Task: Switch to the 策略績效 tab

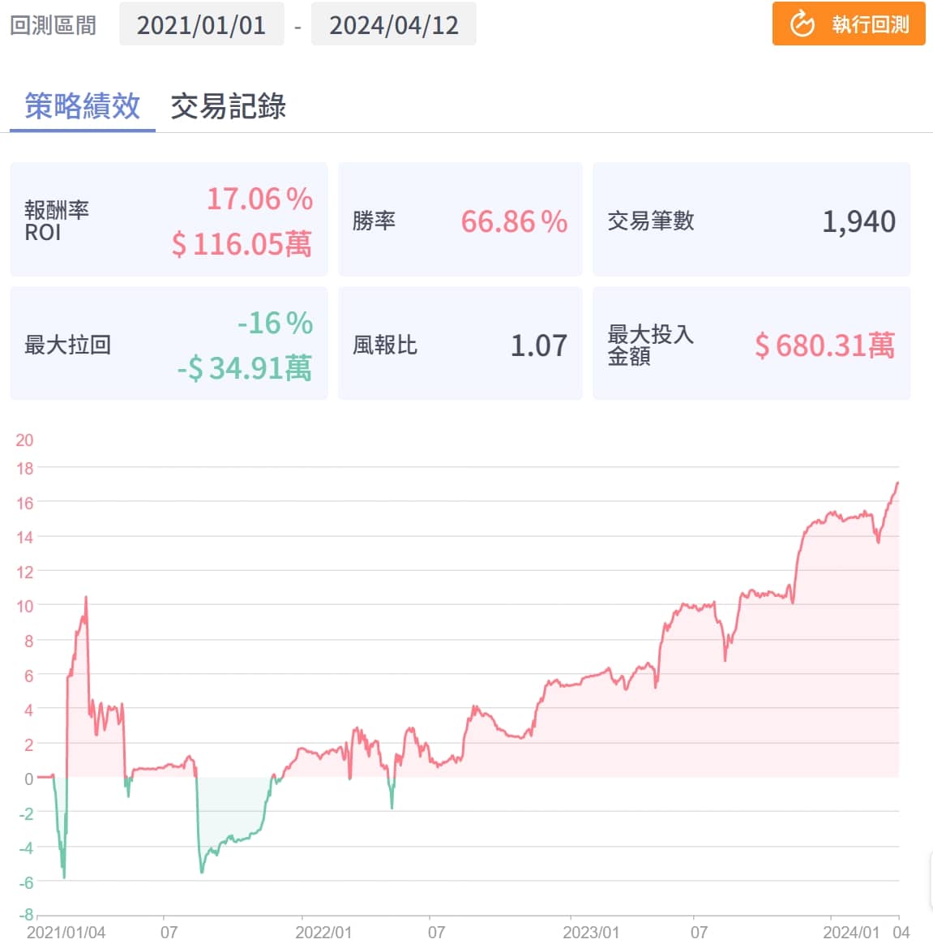Action: 82,106
